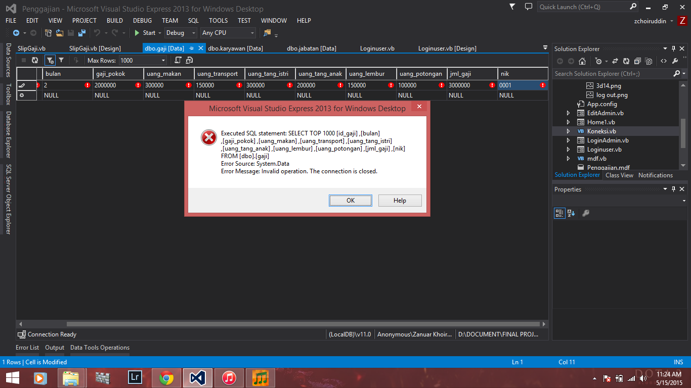Click Help in the error dialog

[x=400, y=201]
